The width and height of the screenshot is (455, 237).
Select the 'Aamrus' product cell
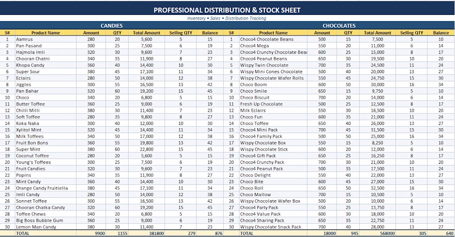45,39
